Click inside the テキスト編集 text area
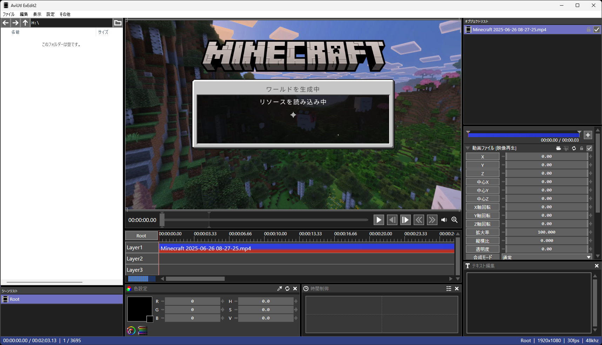The width and height of the screenshot is (602, 345). 529,303
